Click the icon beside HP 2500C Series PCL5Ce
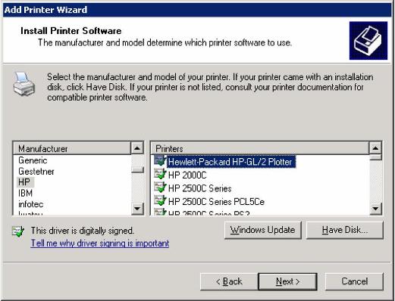The width and height of the screenshot is (395, 301). tap(160, 201)
